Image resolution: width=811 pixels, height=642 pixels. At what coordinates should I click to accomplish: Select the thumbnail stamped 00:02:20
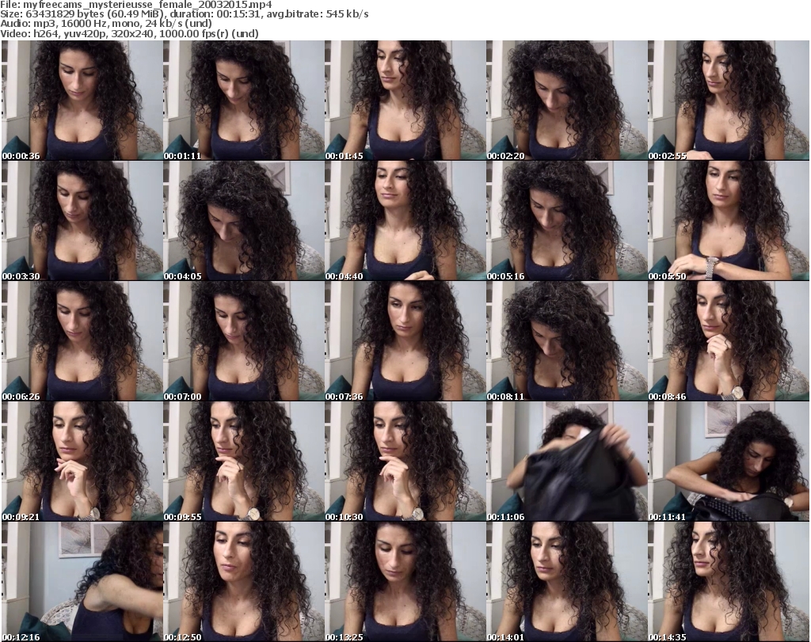[566, 101]
